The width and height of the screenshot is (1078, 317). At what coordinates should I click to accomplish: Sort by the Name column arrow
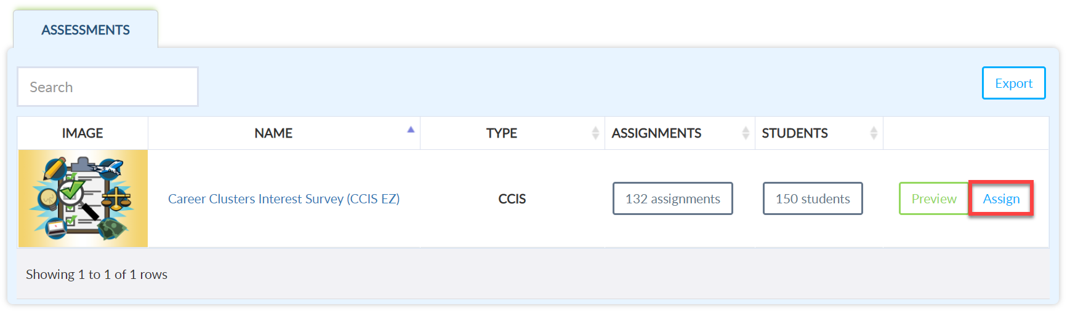coord(411,130)
